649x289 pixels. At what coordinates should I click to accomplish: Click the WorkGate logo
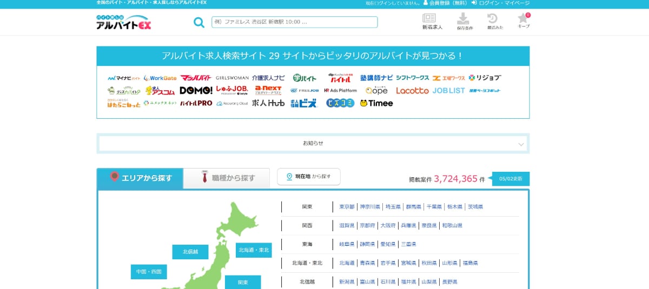coord(160,78)
